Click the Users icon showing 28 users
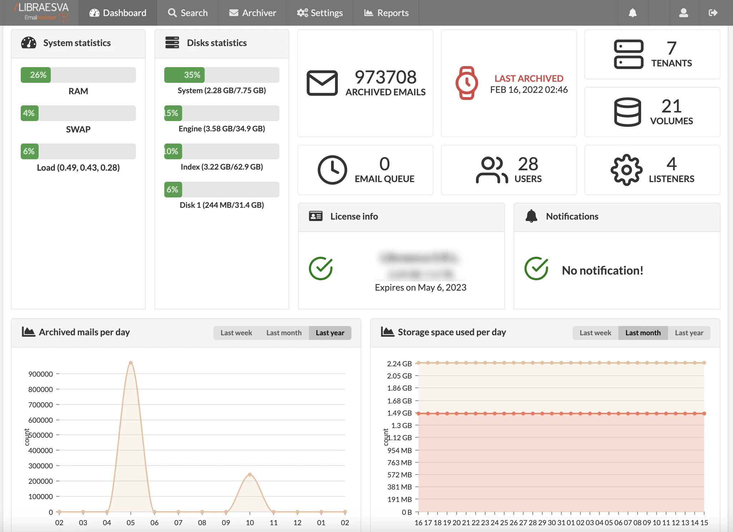Viewport: 733px width, 532px height. point(491,170)
